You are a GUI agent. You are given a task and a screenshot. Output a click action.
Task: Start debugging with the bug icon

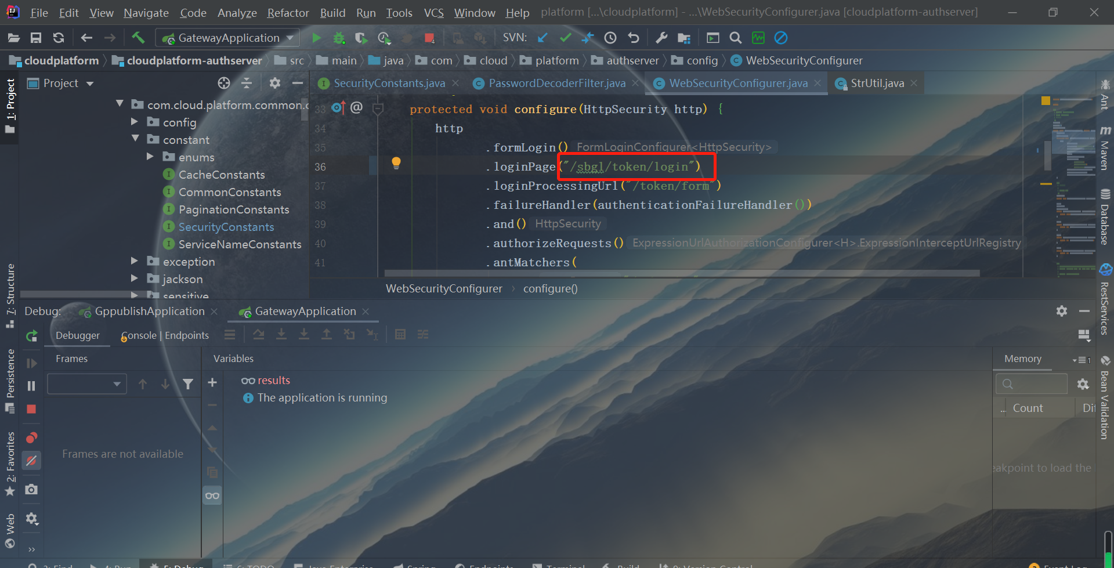pos(339,38)
